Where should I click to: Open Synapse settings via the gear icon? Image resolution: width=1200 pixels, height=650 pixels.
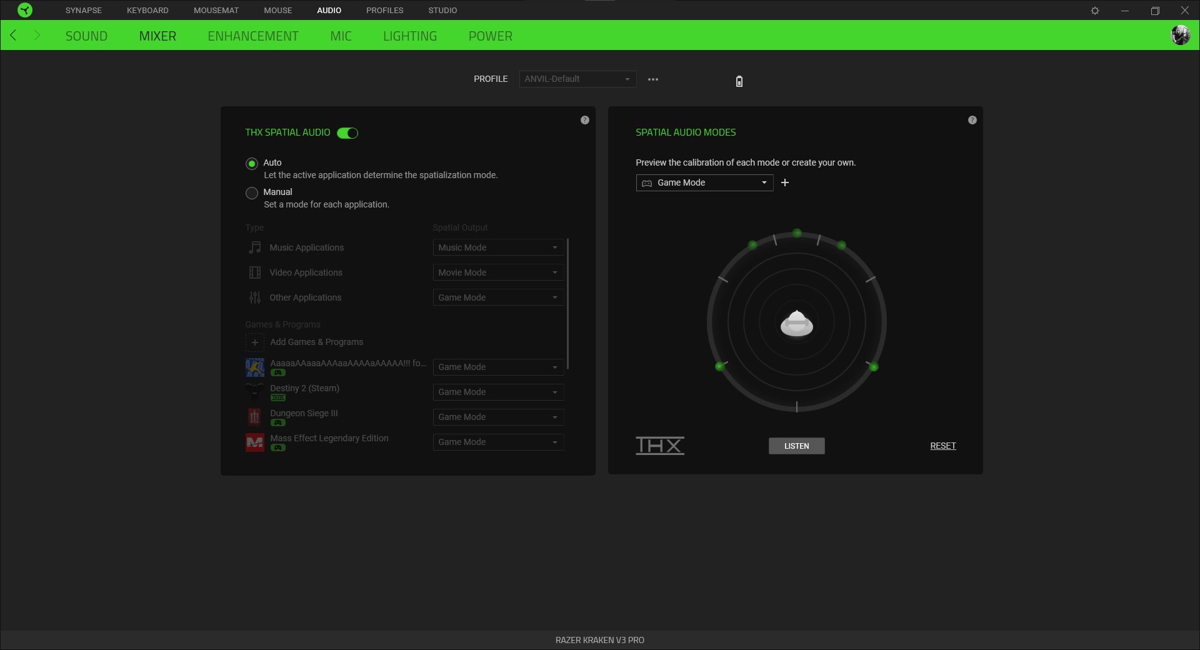point(1096,10)
